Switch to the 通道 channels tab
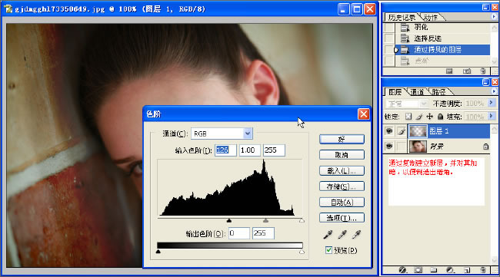The width and height of the screenshot is (500, 277). [x=417, y=92]
